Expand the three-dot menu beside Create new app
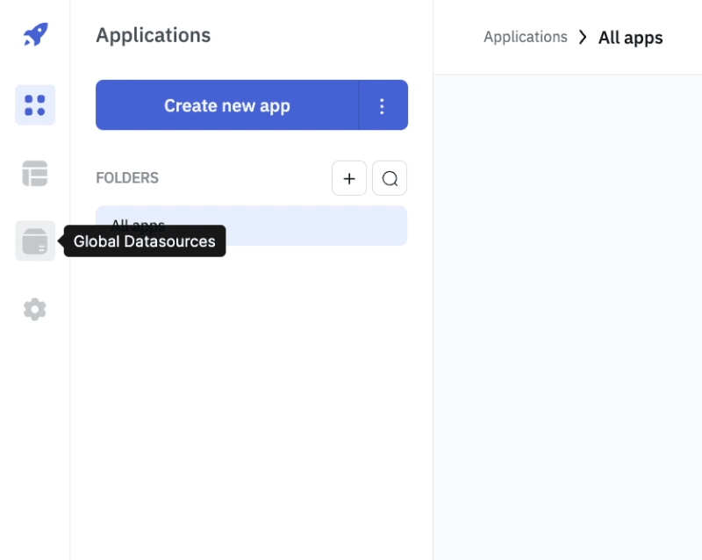Screen dimensions: 702x560 click(383, 105)
